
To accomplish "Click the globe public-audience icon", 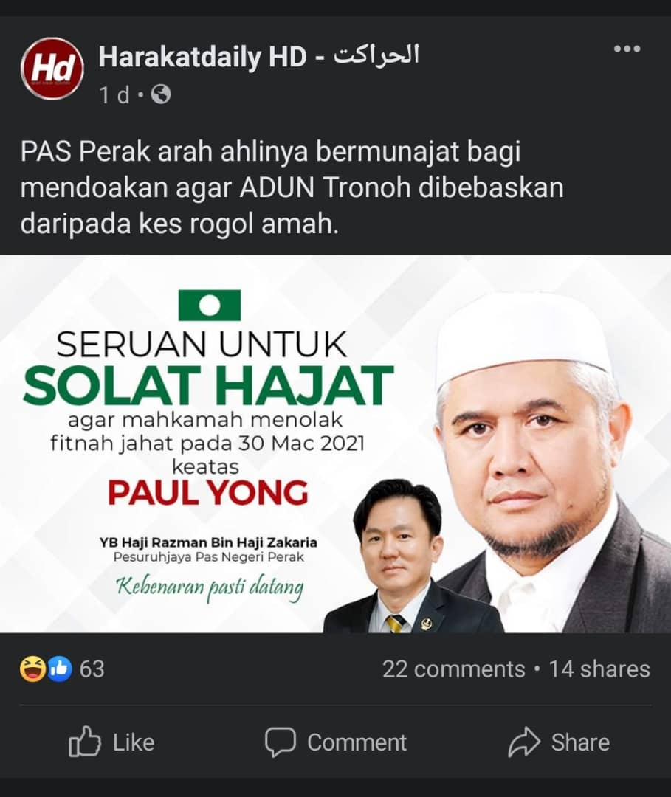I will (x=161, y=94).
